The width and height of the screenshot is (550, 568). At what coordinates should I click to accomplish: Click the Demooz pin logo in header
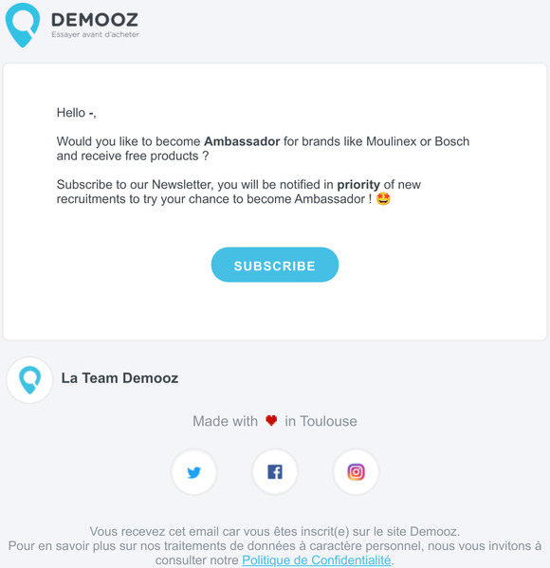click(23, 25)
